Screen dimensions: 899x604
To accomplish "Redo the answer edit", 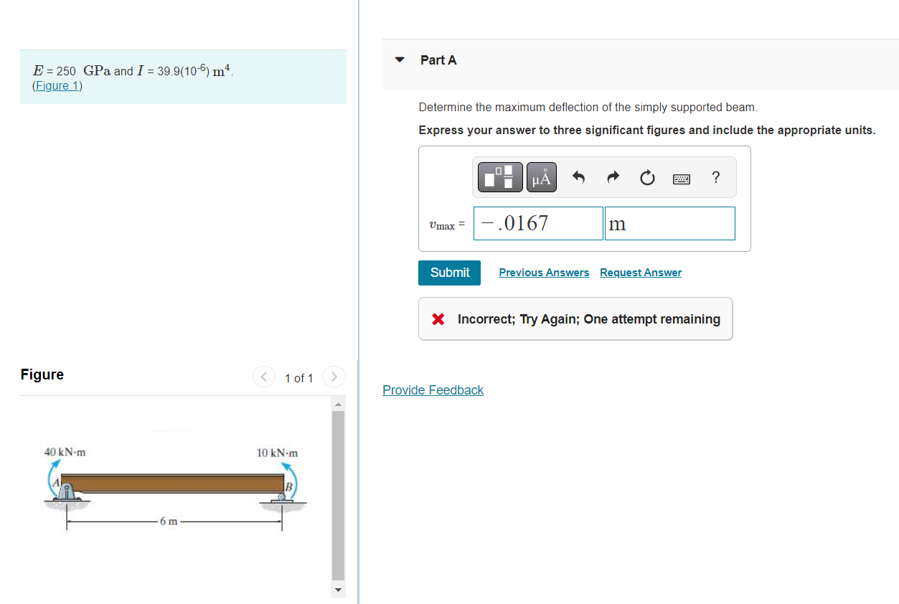I will point(613,177).
